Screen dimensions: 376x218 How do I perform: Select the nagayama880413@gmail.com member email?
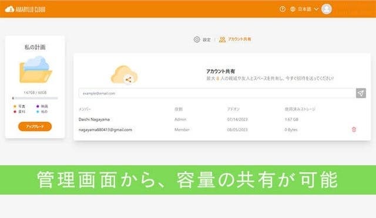coord(105,130)
